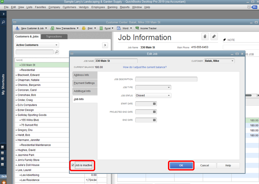Open Projected End Date calendar picker
This screenshot has height=184, width=259.
154,112
